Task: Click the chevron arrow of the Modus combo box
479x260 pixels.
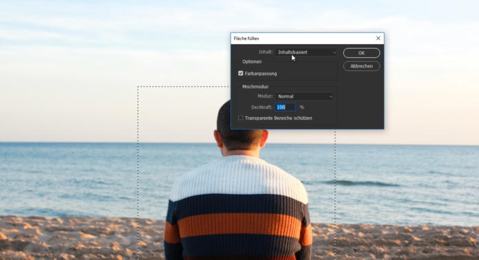Action: [x=330, y=97]
